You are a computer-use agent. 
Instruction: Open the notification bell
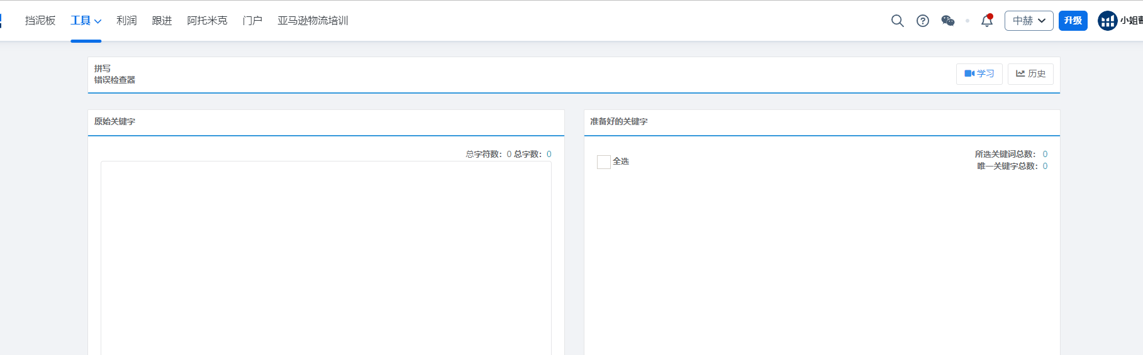point(986,21)
